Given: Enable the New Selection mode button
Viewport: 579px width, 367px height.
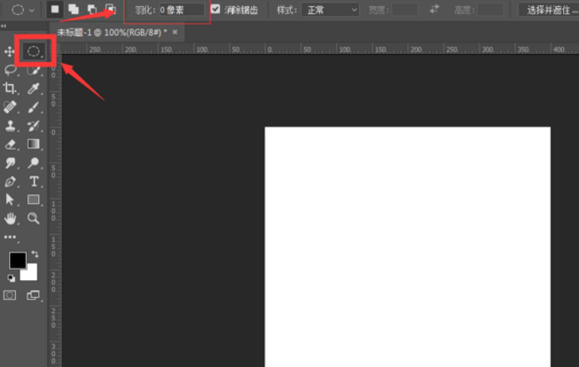Looking at the screenshot, I should pos(54,10).
